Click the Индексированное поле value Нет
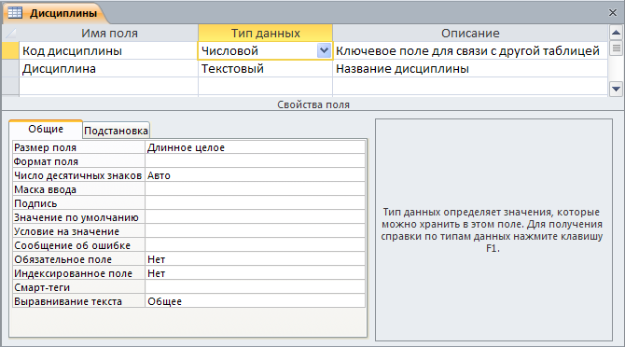Screen dimensions: 625x347 pyautogui.click(x=255, y=273)
